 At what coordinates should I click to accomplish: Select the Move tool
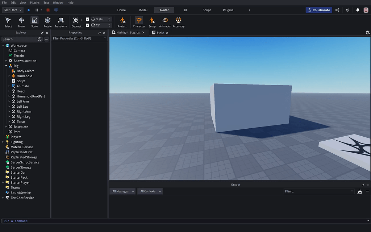21,22
